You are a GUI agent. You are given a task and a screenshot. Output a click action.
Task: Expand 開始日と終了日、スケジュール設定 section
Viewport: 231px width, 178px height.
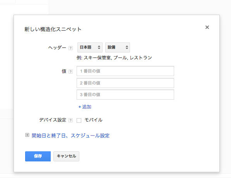70,136
